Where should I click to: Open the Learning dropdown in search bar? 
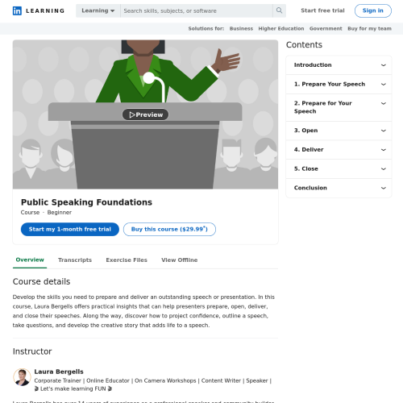[x=98, y=10]
